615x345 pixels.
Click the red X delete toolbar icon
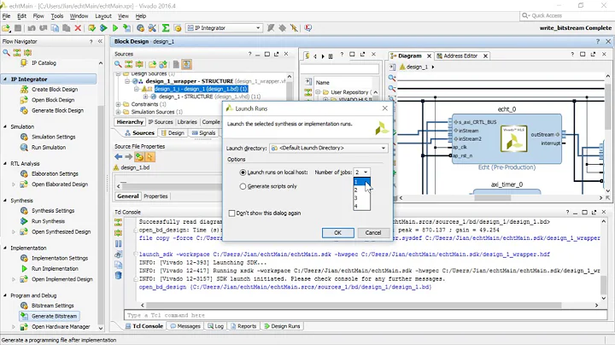(x=78, y=28)
